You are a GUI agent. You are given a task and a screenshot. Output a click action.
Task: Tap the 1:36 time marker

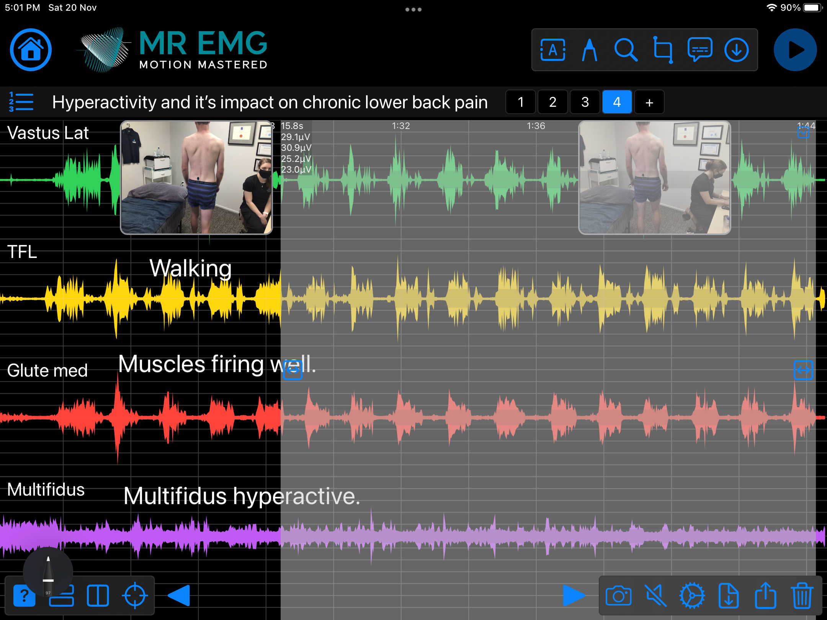[x=536, y=126]
